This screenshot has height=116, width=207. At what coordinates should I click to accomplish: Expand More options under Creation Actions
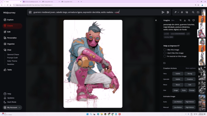[x=191, y=68]
